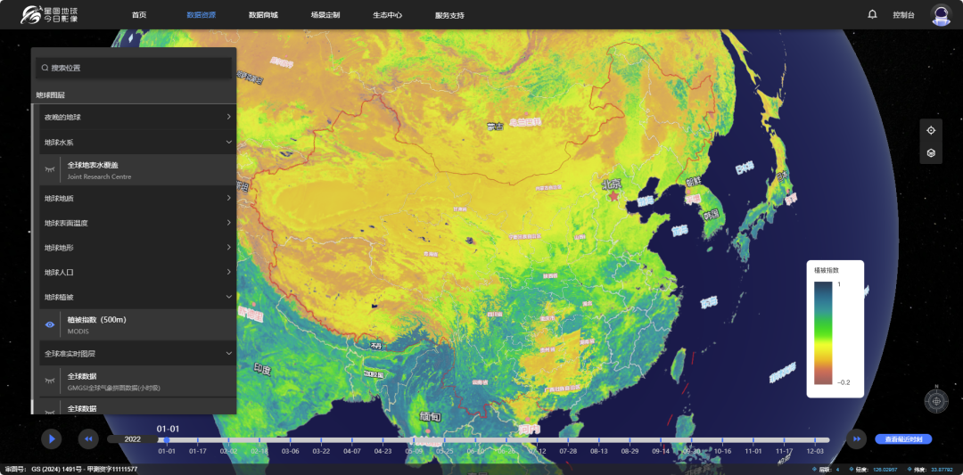
Task: Collapse the 地球植被 group
Action: (137, 297)
